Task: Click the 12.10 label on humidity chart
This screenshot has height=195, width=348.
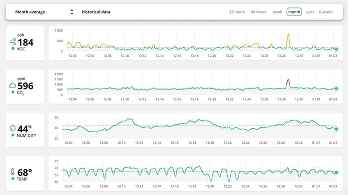Action: point(121,143)
